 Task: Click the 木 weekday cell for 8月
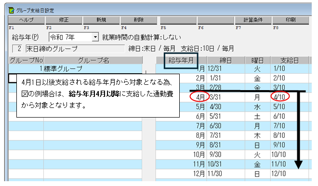(x=258, y=135)
